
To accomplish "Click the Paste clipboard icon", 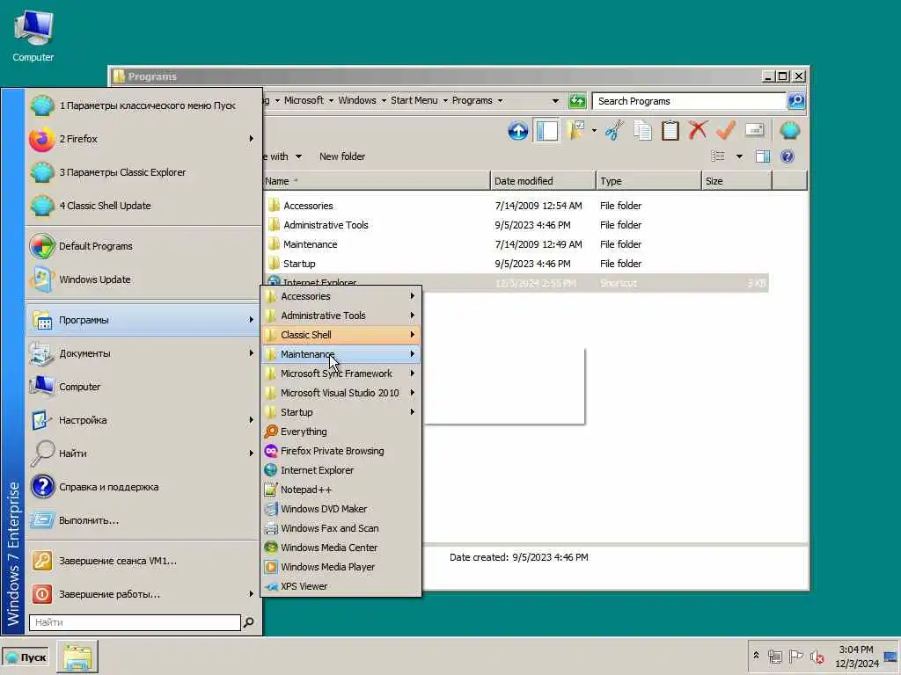I will 670,131.
